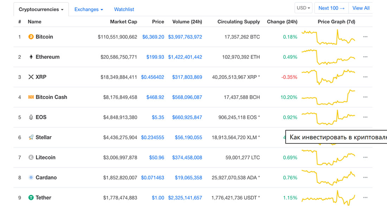Open Bitcoin's price link $6,369.20
The image size is (387, 215).
tap(153, 37)
